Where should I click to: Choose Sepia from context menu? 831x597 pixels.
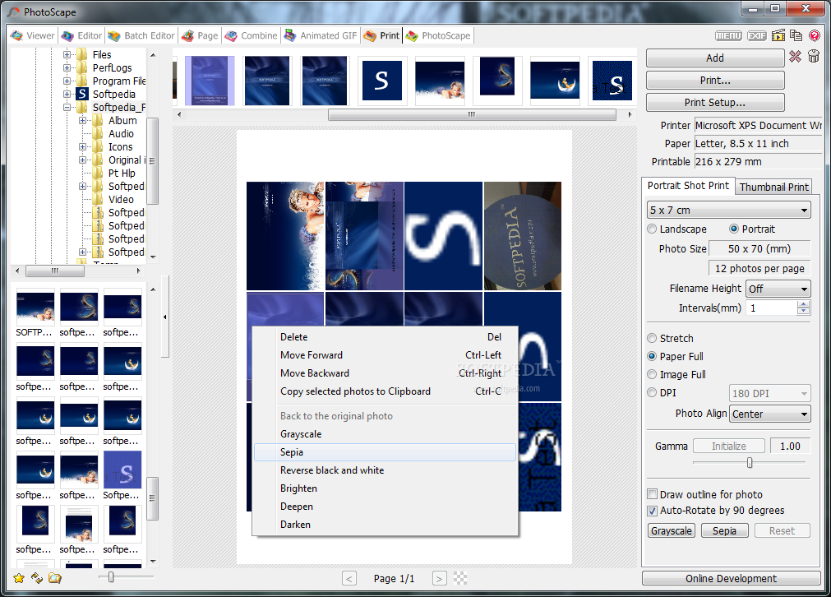[385, 452]
